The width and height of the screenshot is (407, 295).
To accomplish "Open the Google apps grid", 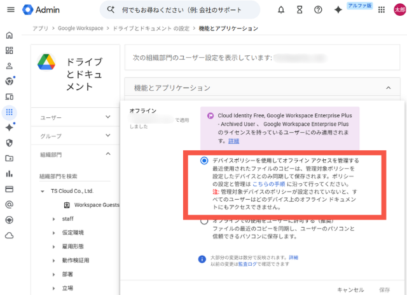I will point(382,10).
